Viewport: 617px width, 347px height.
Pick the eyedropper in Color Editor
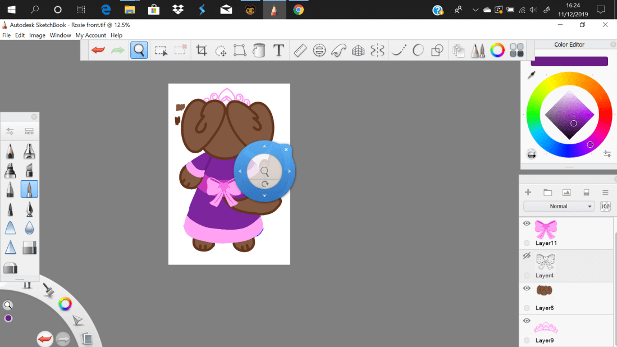(x=531, y=75)
